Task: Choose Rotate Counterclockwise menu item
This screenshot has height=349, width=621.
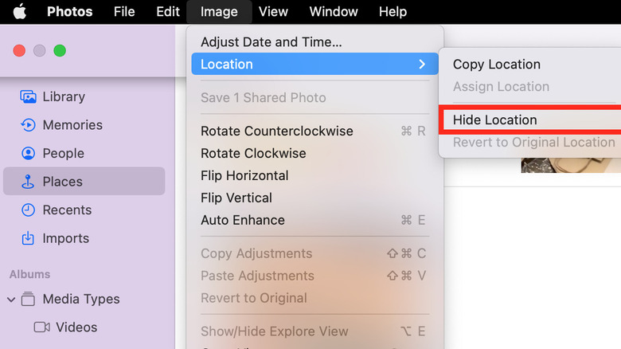Action: click(277, 131)
